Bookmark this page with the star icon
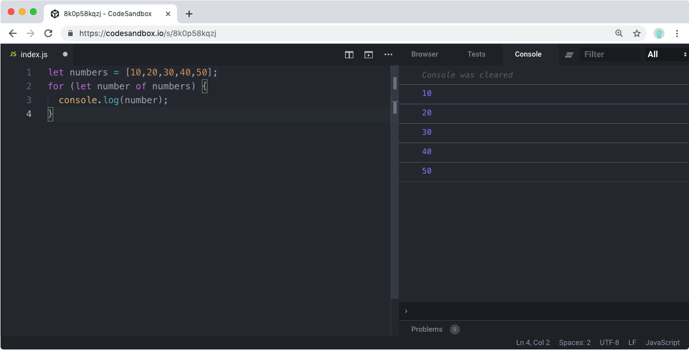This screenshot has width=689, height=350. tap(637, 33)
